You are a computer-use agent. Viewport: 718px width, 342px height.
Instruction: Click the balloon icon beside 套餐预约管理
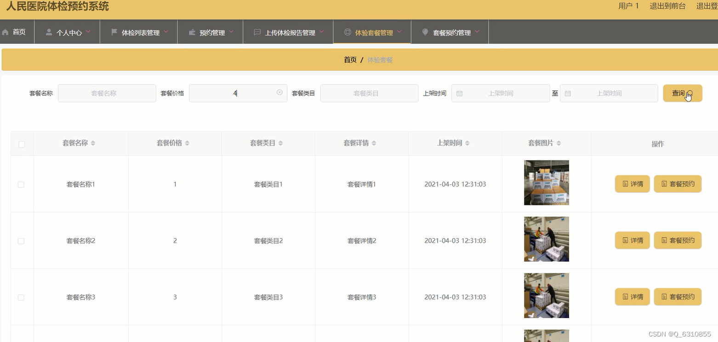tap(425, 32)
